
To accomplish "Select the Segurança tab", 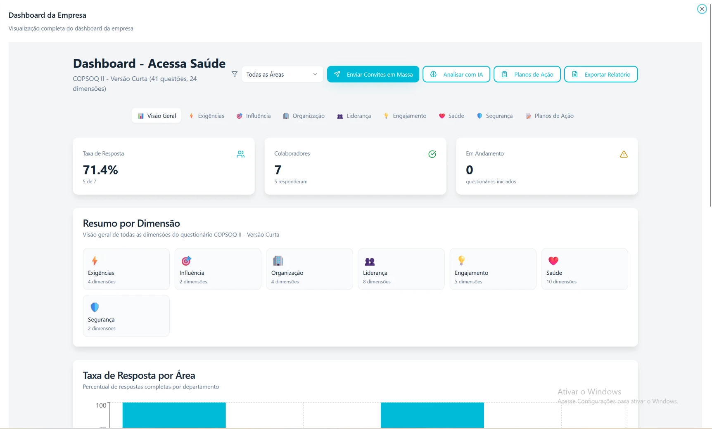I will pos(494,116).
